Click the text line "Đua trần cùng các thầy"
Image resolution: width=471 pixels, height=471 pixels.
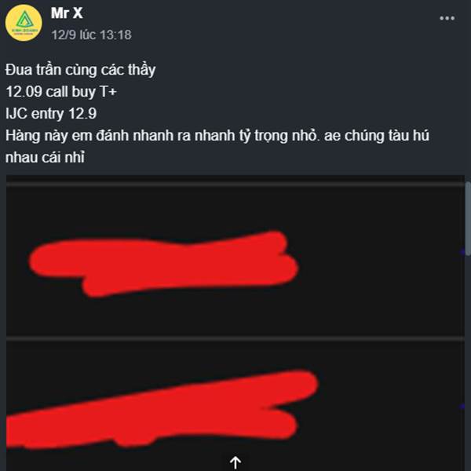point(81,70)
